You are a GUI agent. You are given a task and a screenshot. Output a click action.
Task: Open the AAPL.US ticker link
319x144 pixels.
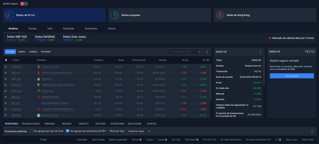pyautogui.click(x=16, y=79)
